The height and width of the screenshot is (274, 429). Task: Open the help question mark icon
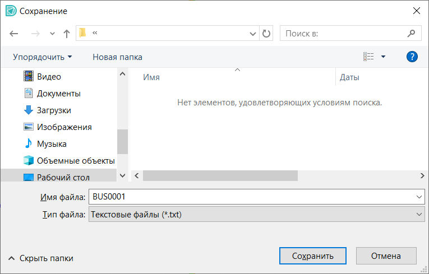pyautogui.click(x=412, y=57)
